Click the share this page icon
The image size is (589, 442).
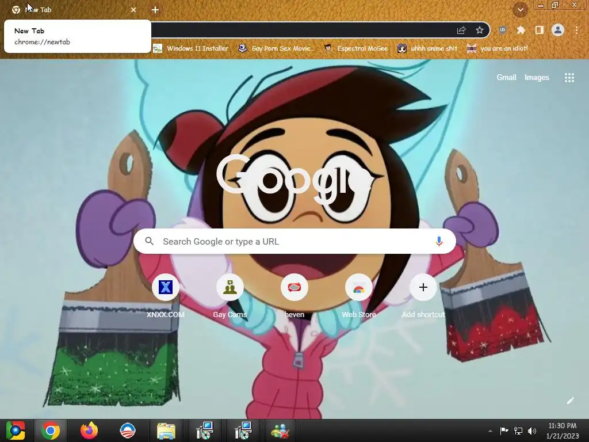click(x=461, y=31)
